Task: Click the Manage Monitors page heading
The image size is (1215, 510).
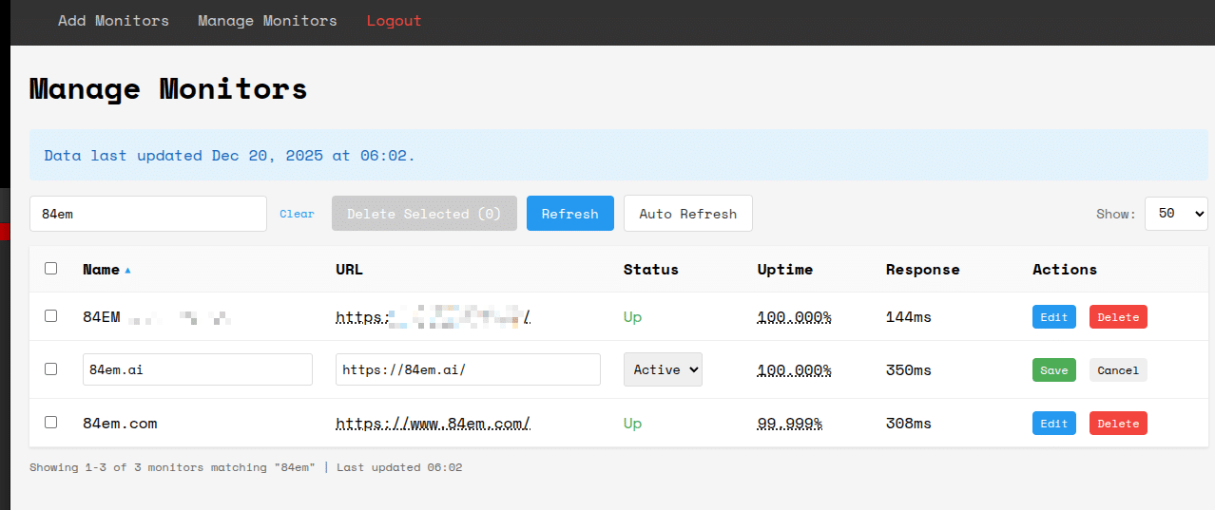Action: (x=168, y=89)
